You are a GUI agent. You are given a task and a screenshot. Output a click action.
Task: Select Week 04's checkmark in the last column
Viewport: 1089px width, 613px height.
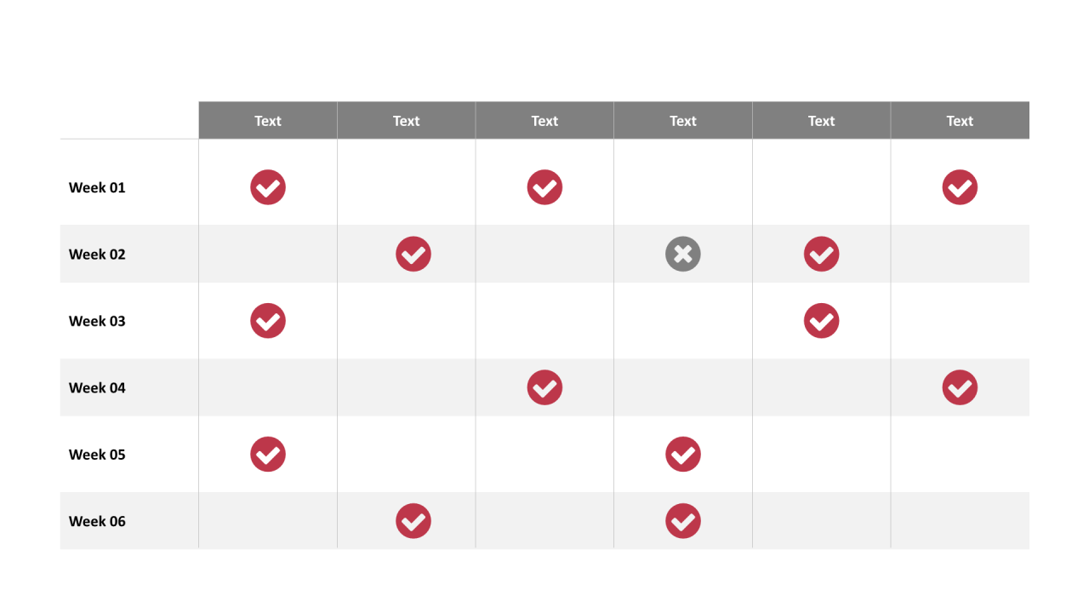pos(960,387)
